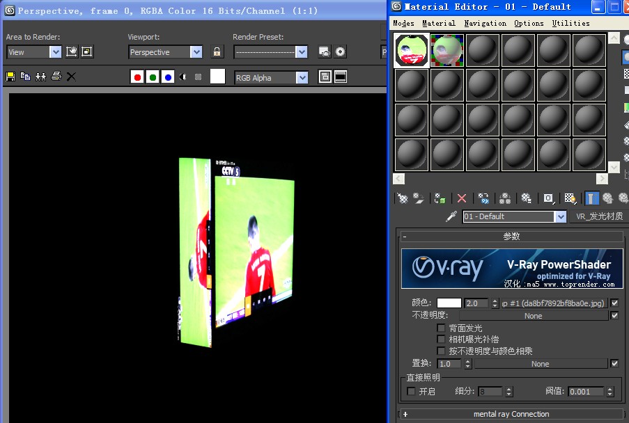Open Environment and Effects dialog icon
This screenshot has height=423, width=629.
click(340, 51)
